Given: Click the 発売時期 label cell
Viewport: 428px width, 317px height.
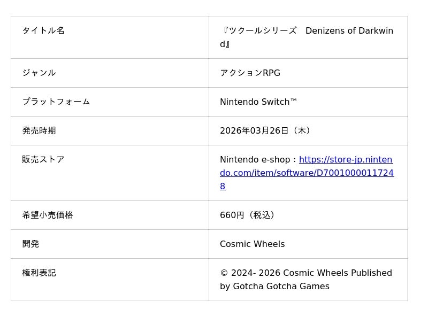Looking at the screenshot, I should [x=39, y=130].
